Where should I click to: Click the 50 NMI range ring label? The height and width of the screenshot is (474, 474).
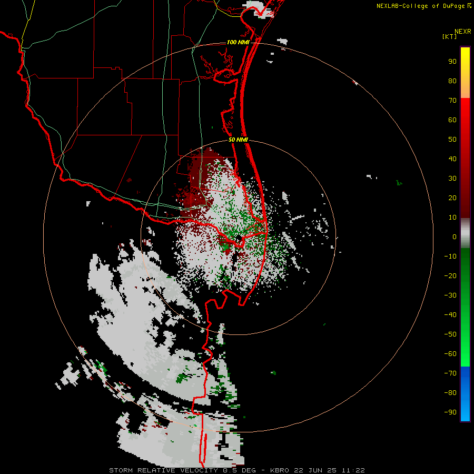(x=238, y=140)
